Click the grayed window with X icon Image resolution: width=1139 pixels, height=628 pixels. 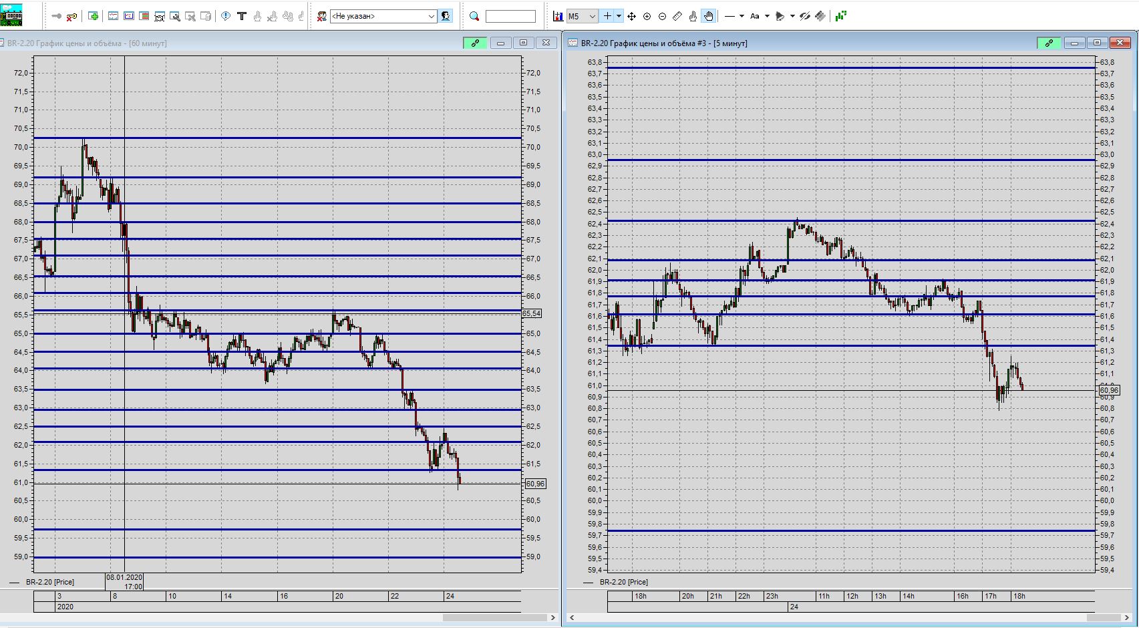[190, 16]
